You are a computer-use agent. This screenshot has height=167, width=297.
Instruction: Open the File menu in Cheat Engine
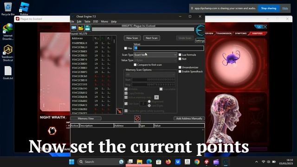(72, 22)
